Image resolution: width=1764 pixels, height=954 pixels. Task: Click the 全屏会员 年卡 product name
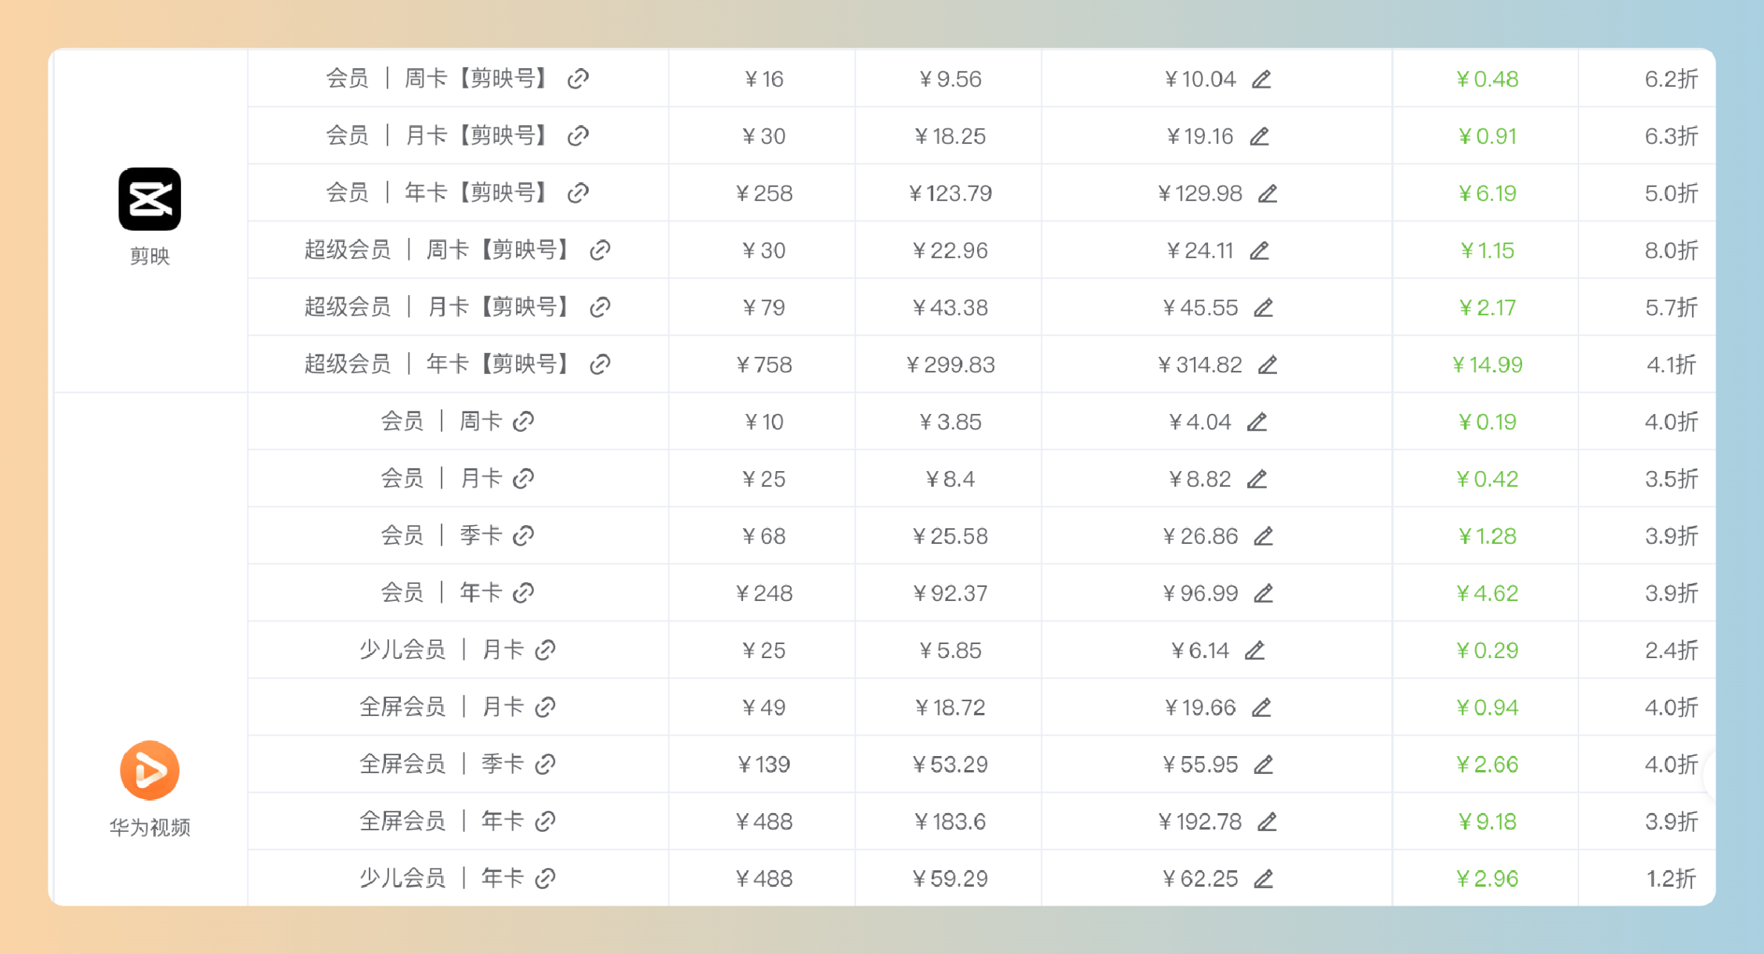(441, 822)
